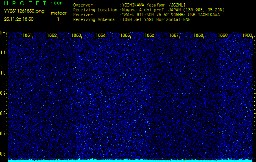Click the 0.6 frequency axis label

[4, 154]
